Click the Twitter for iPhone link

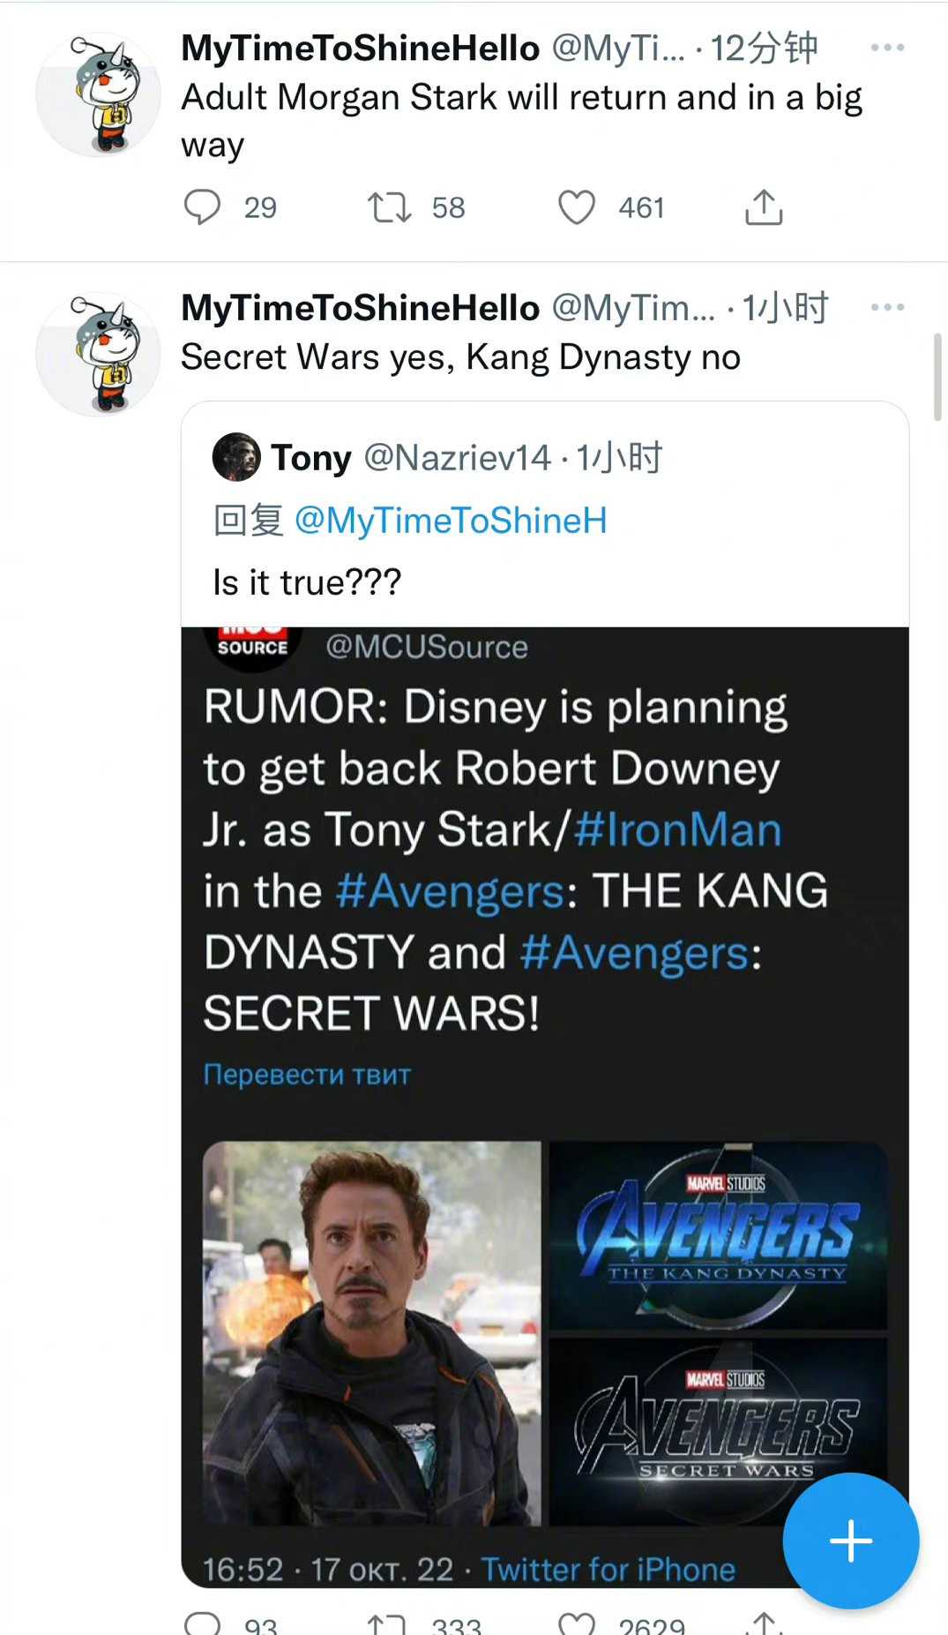tap(608, 1569)
